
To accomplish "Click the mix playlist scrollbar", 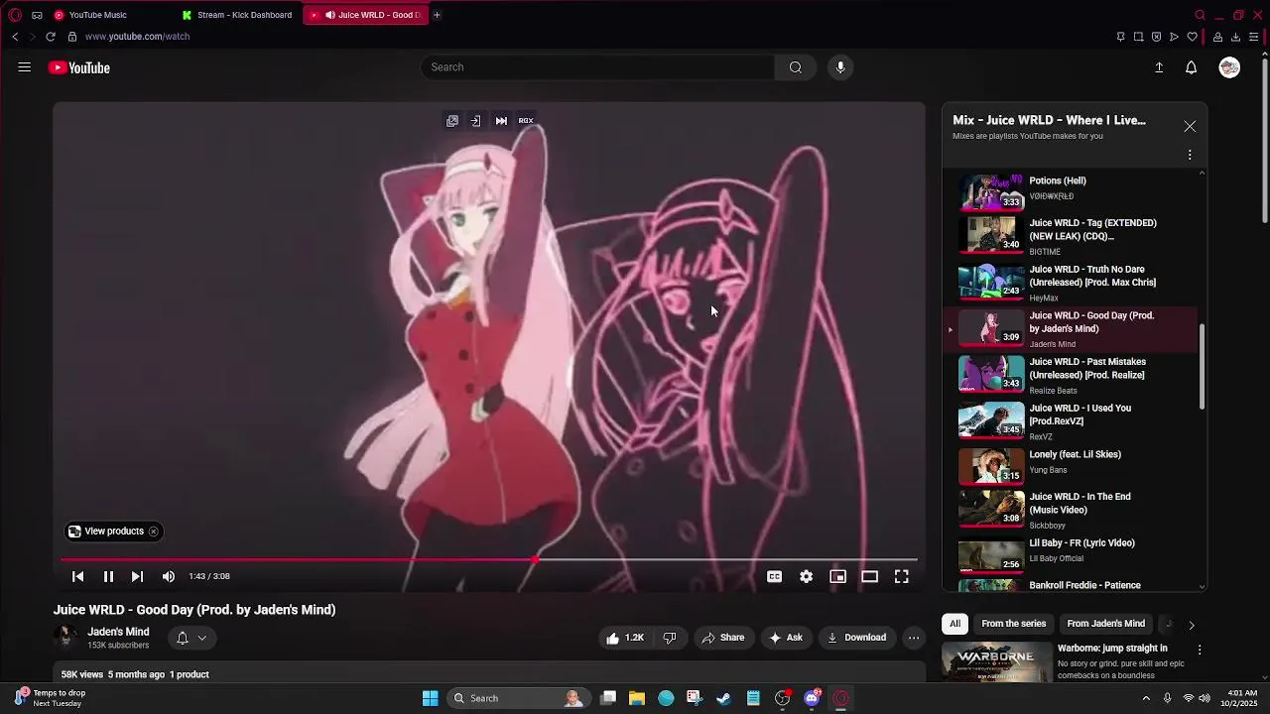I will click(1204, 367).
